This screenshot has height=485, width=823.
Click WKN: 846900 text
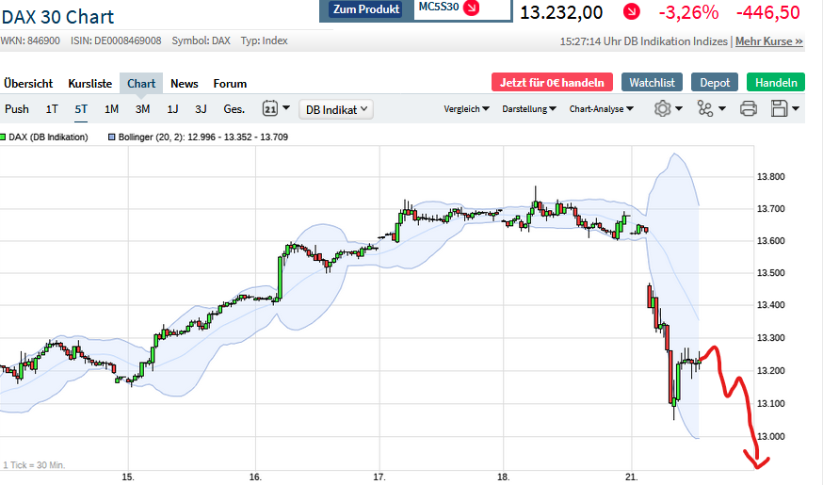(x=30, y=40)
